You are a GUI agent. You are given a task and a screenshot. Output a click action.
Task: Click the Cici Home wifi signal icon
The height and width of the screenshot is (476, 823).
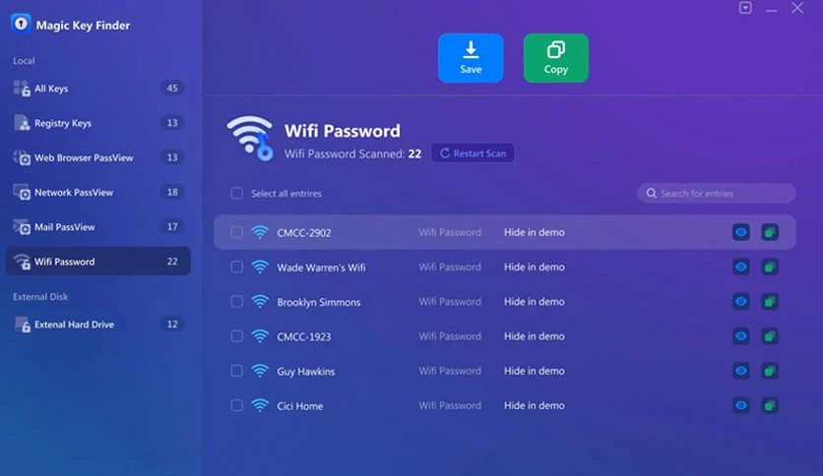tap(260, 405)
